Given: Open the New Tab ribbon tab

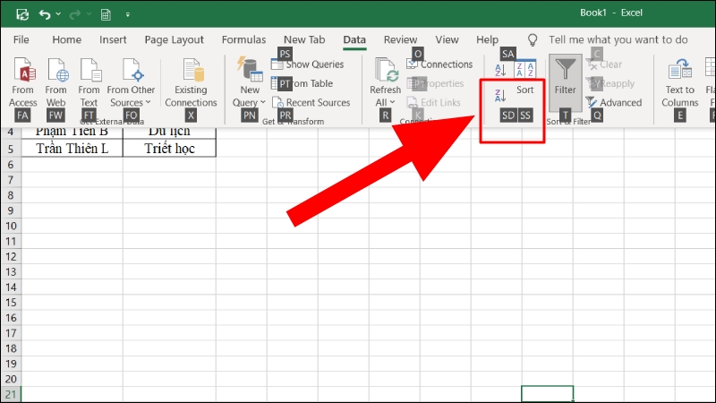Looking at the screenshot, I should 304,39.
